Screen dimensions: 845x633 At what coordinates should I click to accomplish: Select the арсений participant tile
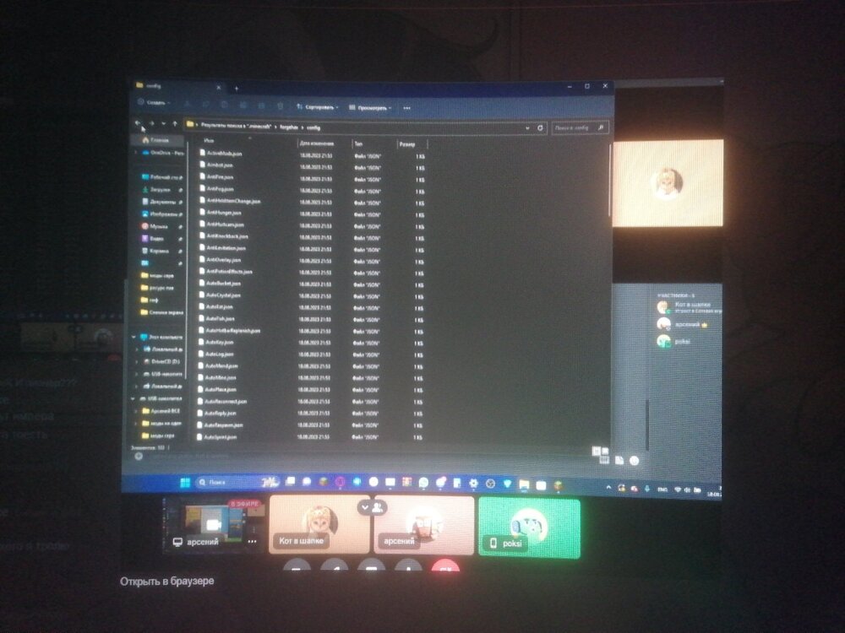[x=423, y=525]
